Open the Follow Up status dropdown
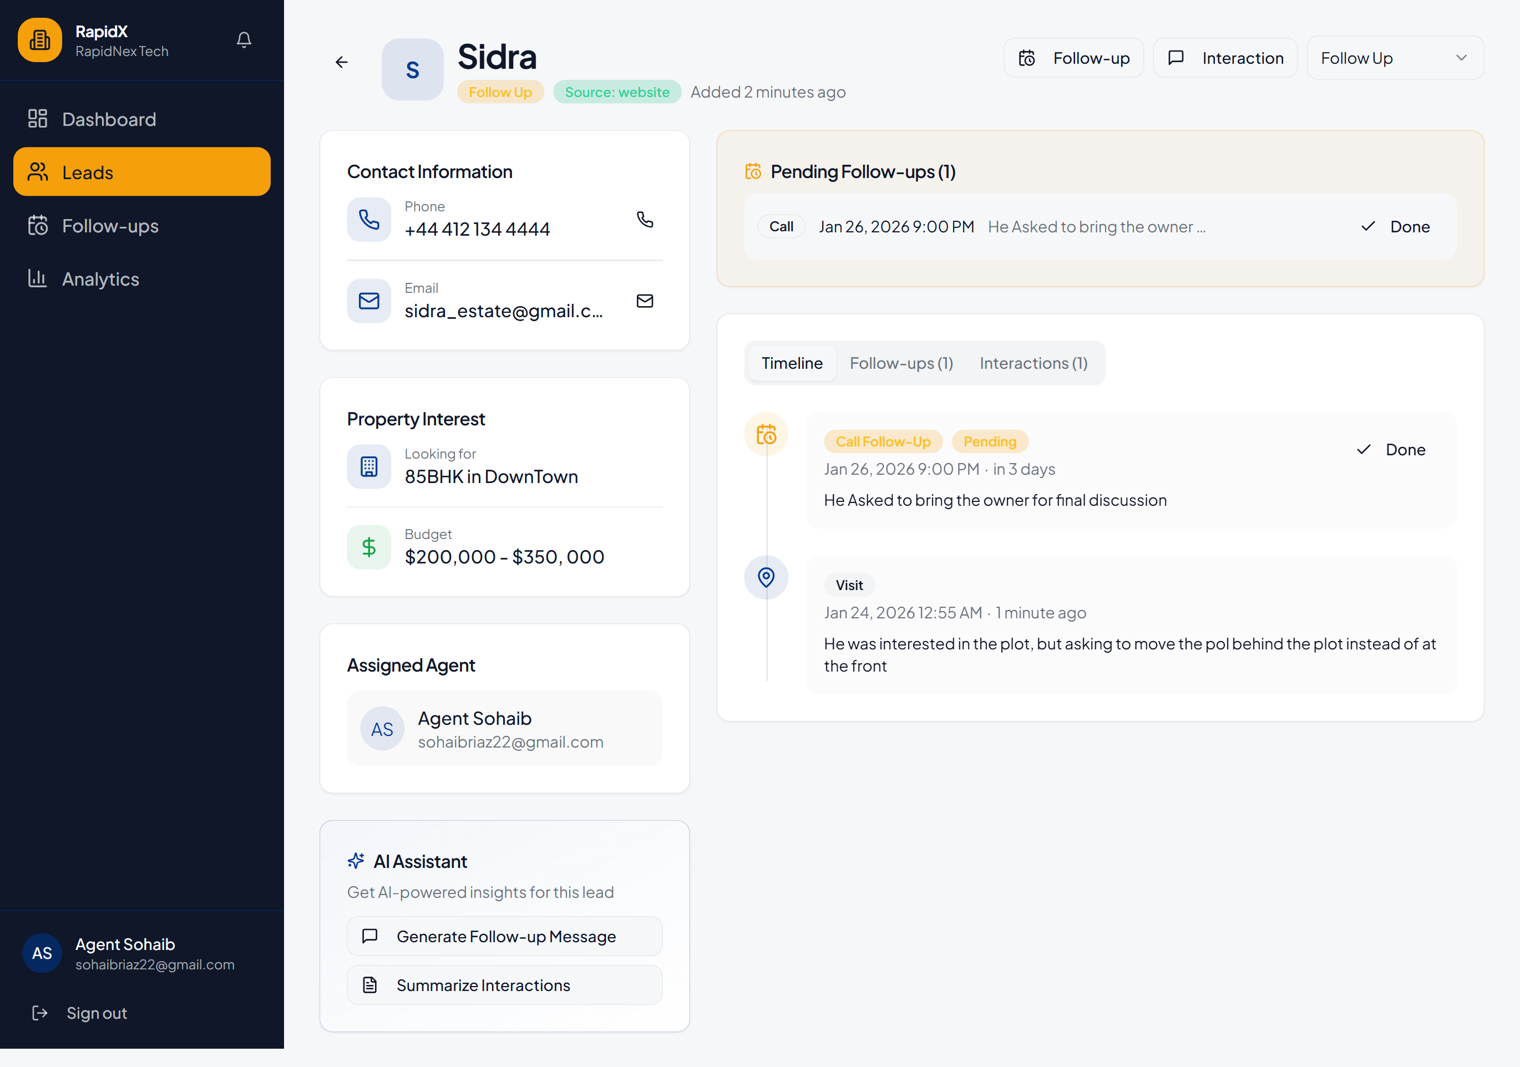Screen dimensions: 1520x1067 [x=1384, y=58]
